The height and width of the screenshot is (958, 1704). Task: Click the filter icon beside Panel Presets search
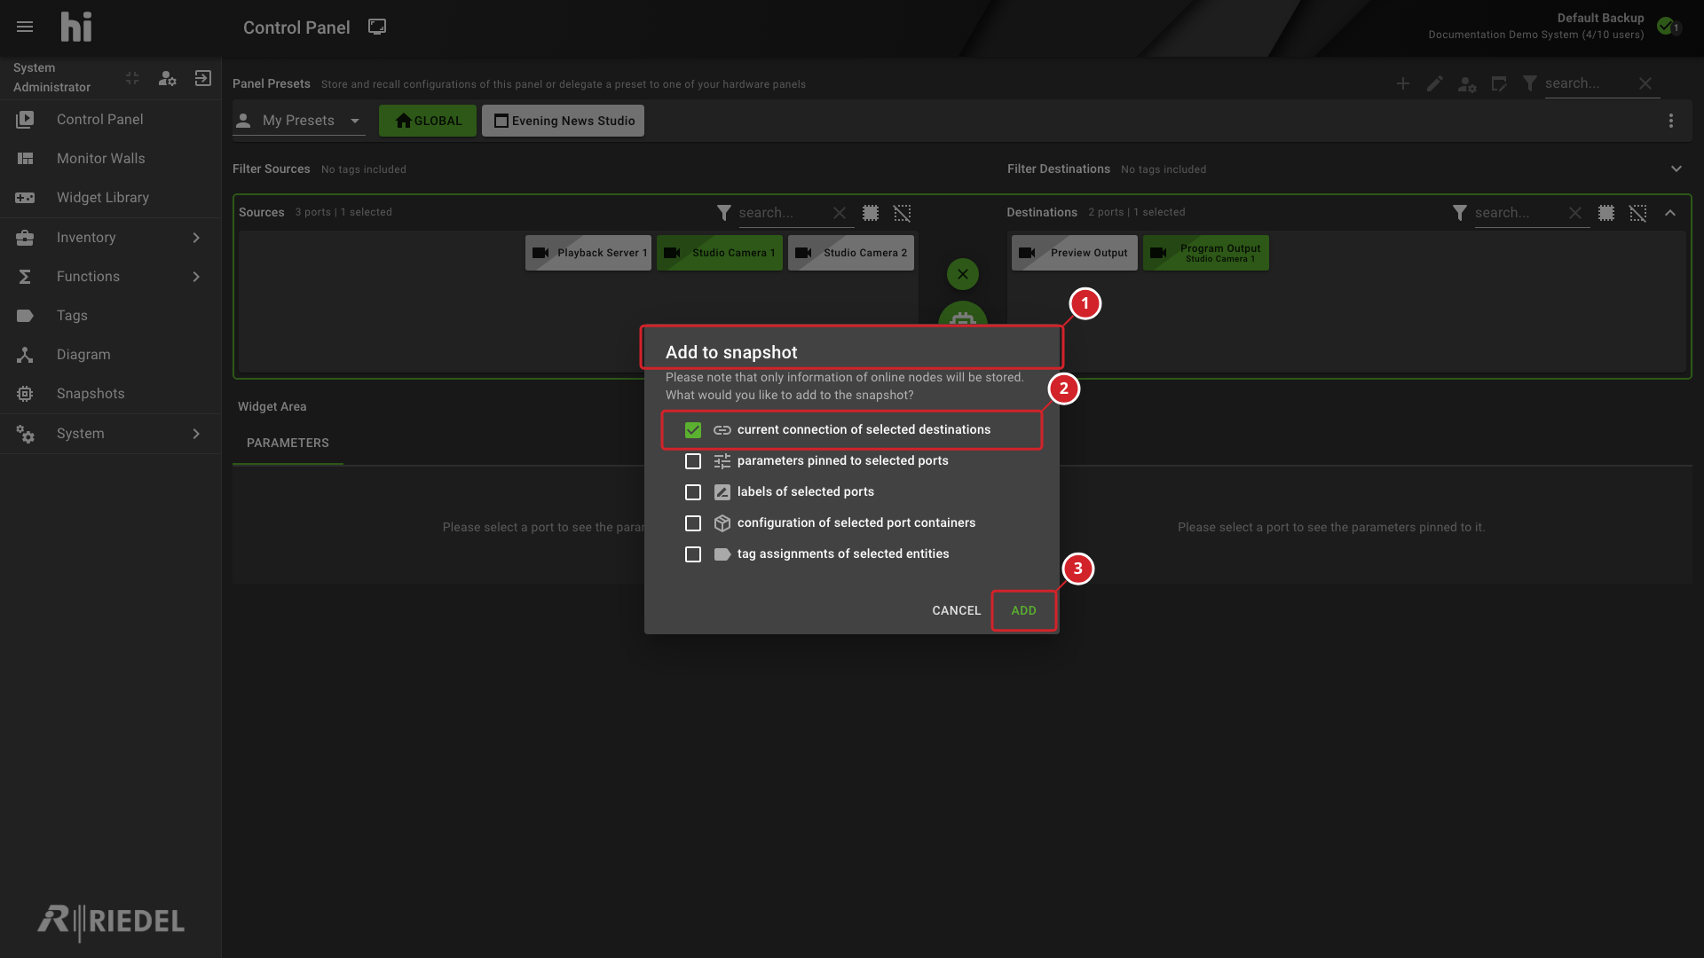[1530, 83]
